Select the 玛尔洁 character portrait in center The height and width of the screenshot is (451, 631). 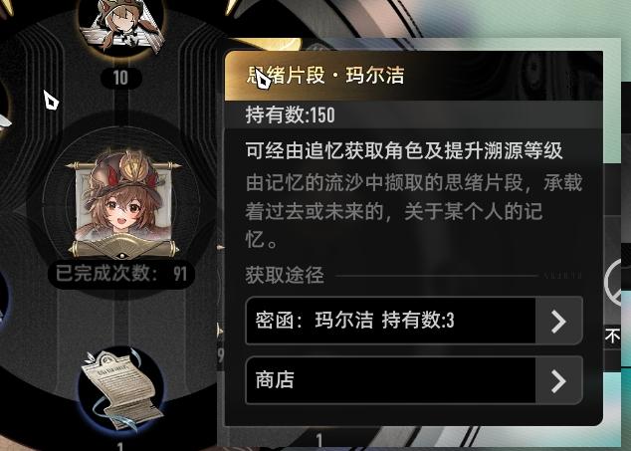[x=122, y=204]
